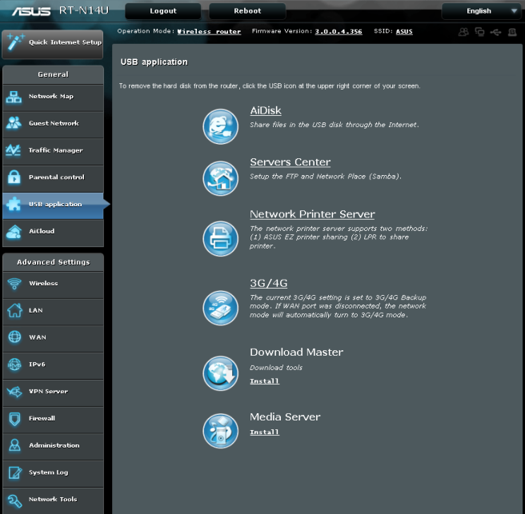Click the printer status icon in header

pos(512,32)
